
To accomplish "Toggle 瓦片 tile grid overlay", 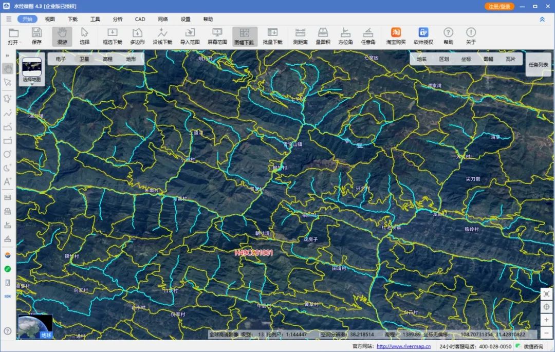I will click(510, 59).
